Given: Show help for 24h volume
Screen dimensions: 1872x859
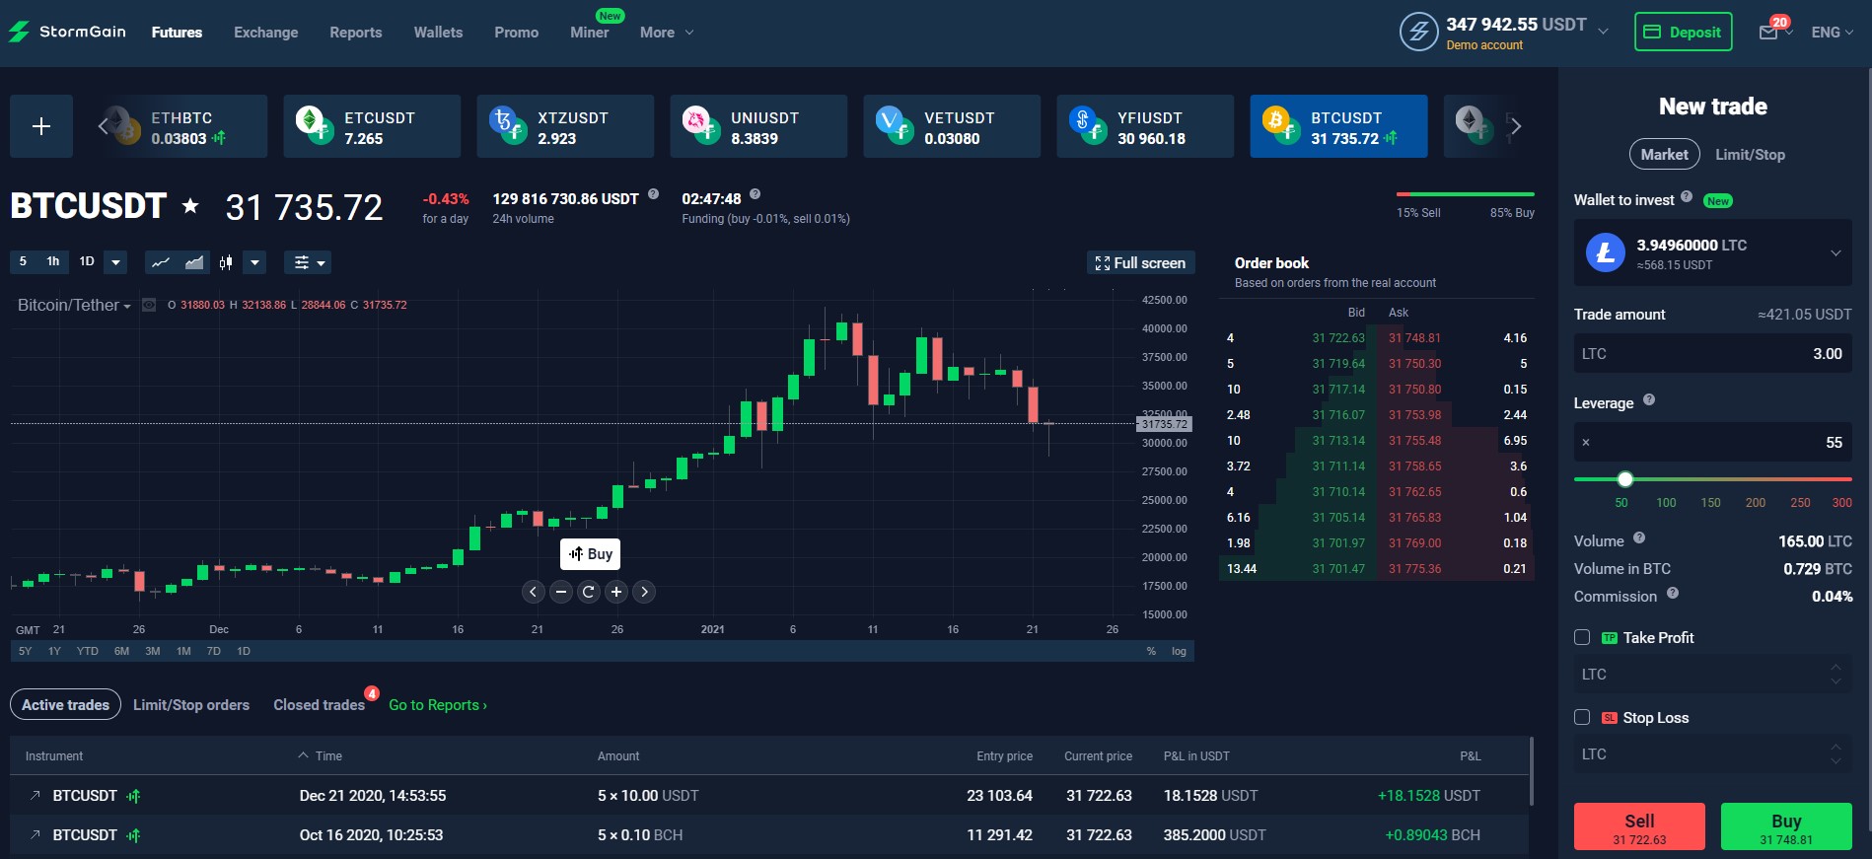Looking at the screenshot, I should coord(653,194).
